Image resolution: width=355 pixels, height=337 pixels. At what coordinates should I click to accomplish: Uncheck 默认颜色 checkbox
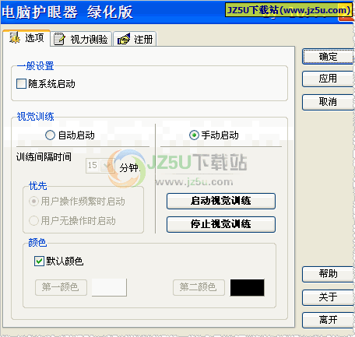coord(39,261)
